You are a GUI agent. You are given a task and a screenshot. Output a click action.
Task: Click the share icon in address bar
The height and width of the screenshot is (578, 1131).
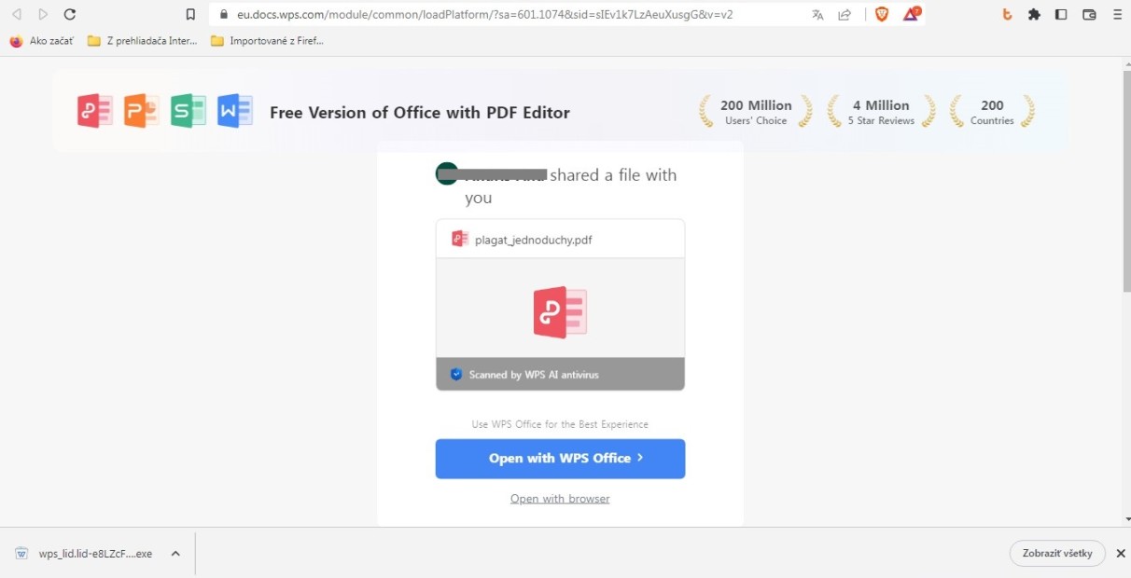(845, 15)
